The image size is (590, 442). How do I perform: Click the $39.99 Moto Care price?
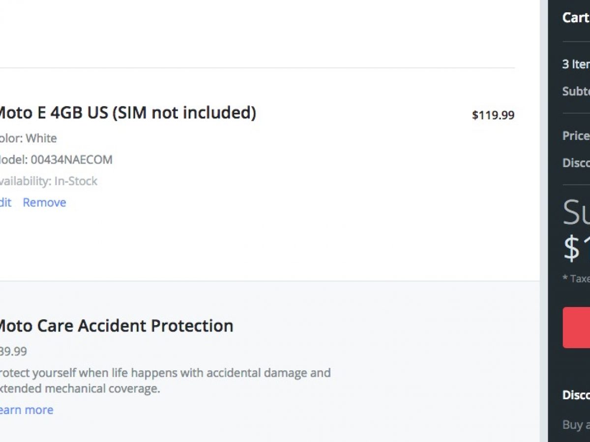(x=13, y=351)
